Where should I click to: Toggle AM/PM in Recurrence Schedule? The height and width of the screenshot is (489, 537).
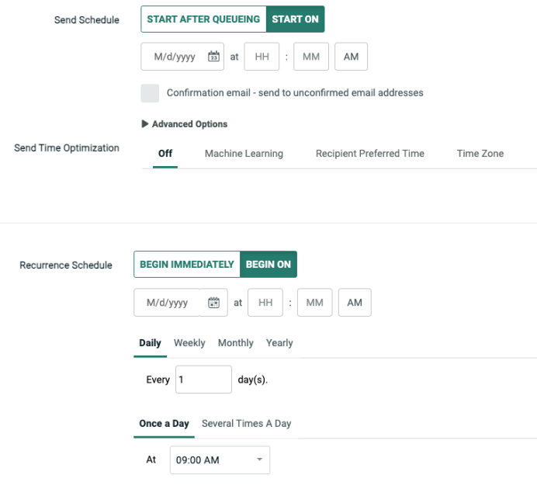click(355, 303)
